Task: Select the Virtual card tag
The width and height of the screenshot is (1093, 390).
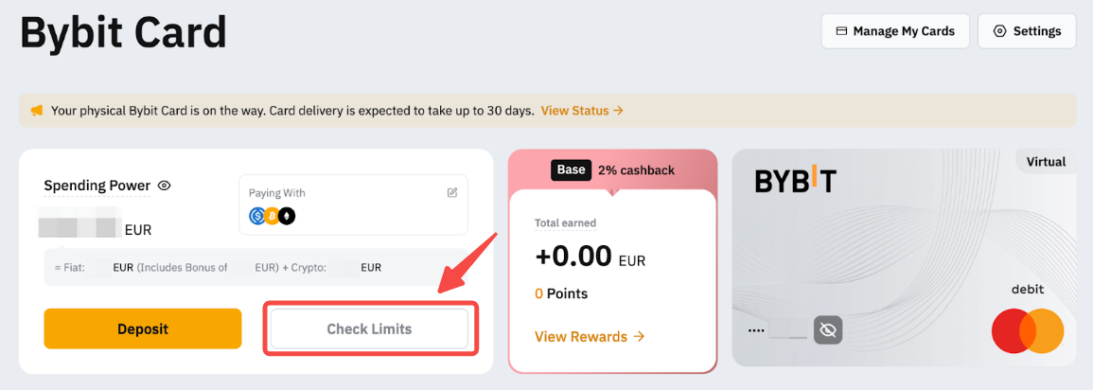Action: pyautogui.click(x=1046, y=162)
